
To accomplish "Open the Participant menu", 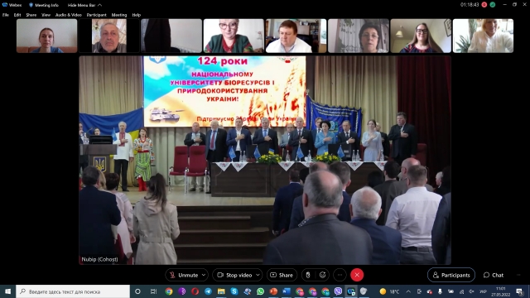I will (96, 15).
